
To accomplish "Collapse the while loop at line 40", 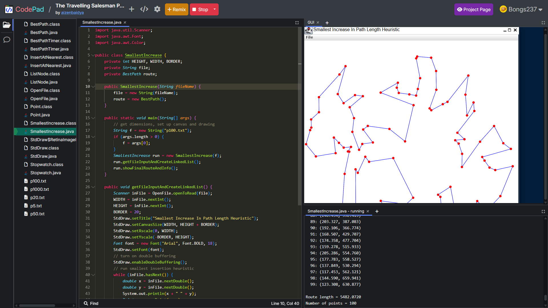I will click(93, 275).
